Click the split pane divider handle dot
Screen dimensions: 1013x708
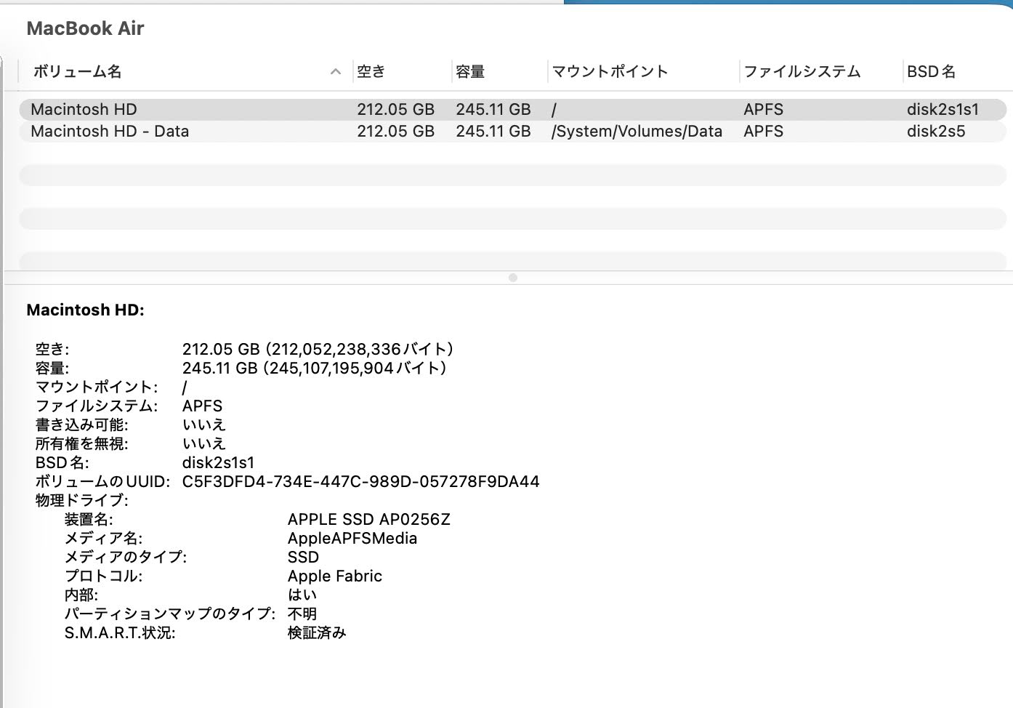click(513, 278)
